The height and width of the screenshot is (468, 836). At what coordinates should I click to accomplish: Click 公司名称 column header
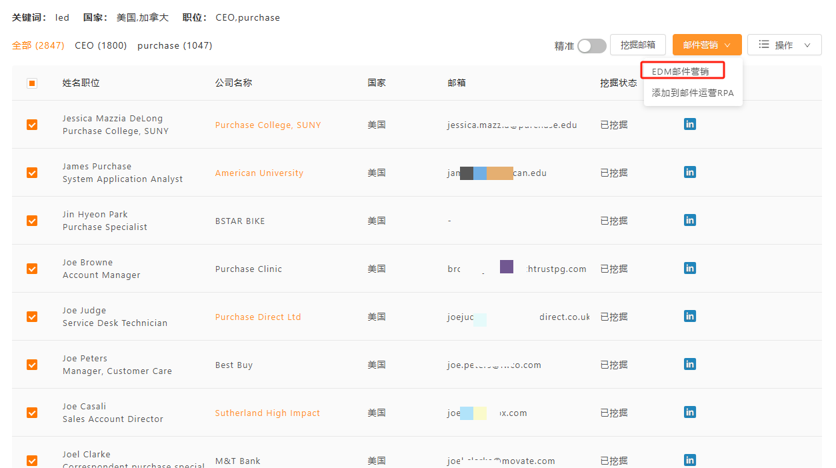[x=233, y=83]
